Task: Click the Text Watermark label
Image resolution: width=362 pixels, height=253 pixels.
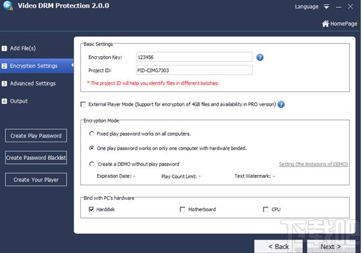Action: (253, 176)
